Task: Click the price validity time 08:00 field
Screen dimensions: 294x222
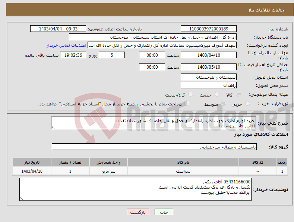Action: [x=152, y=67]
